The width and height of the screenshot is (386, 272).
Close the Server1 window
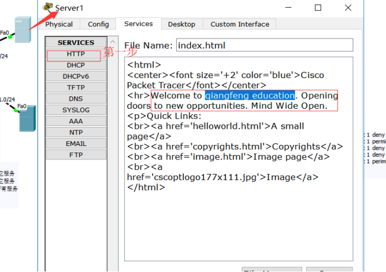tap(348, 8)
